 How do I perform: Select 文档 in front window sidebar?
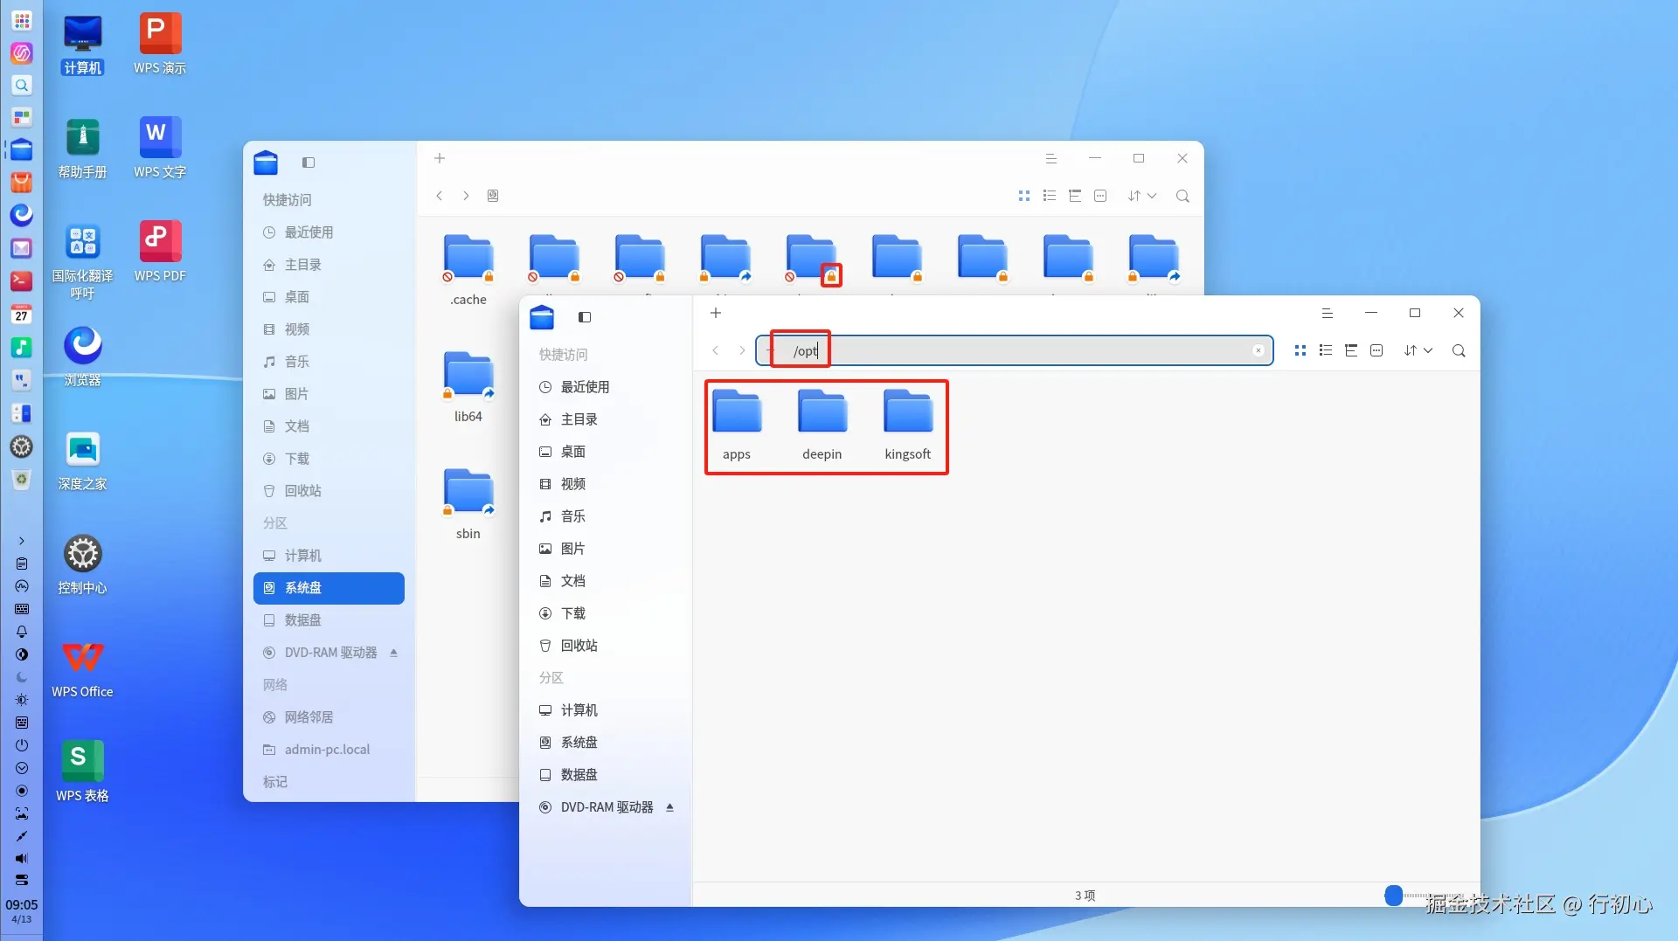click(x=607, y=581)
